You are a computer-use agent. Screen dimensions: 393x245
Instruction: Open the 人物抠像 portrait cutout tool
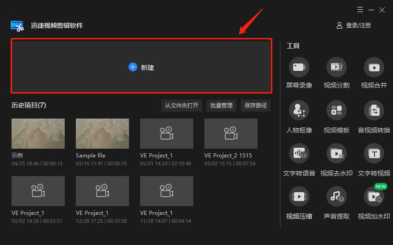(x=299, y=110)
